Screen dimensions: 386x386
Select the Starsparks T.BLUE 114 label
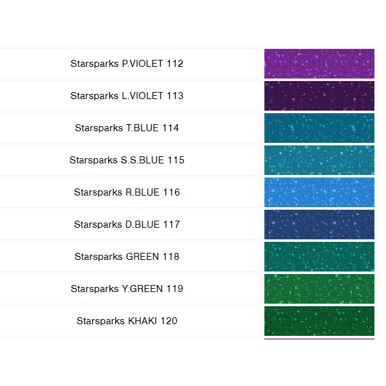point(127,128)
